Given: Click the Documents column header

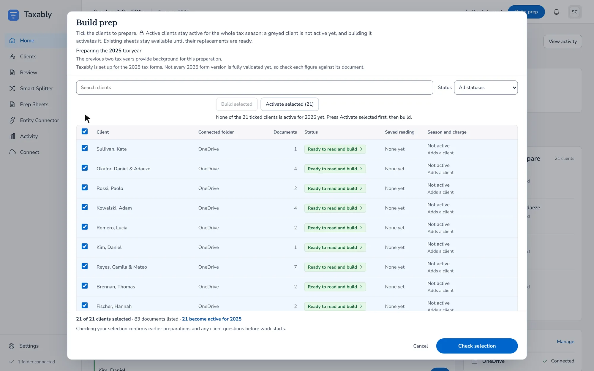Looking at the screenshot, I should (285, 132).
